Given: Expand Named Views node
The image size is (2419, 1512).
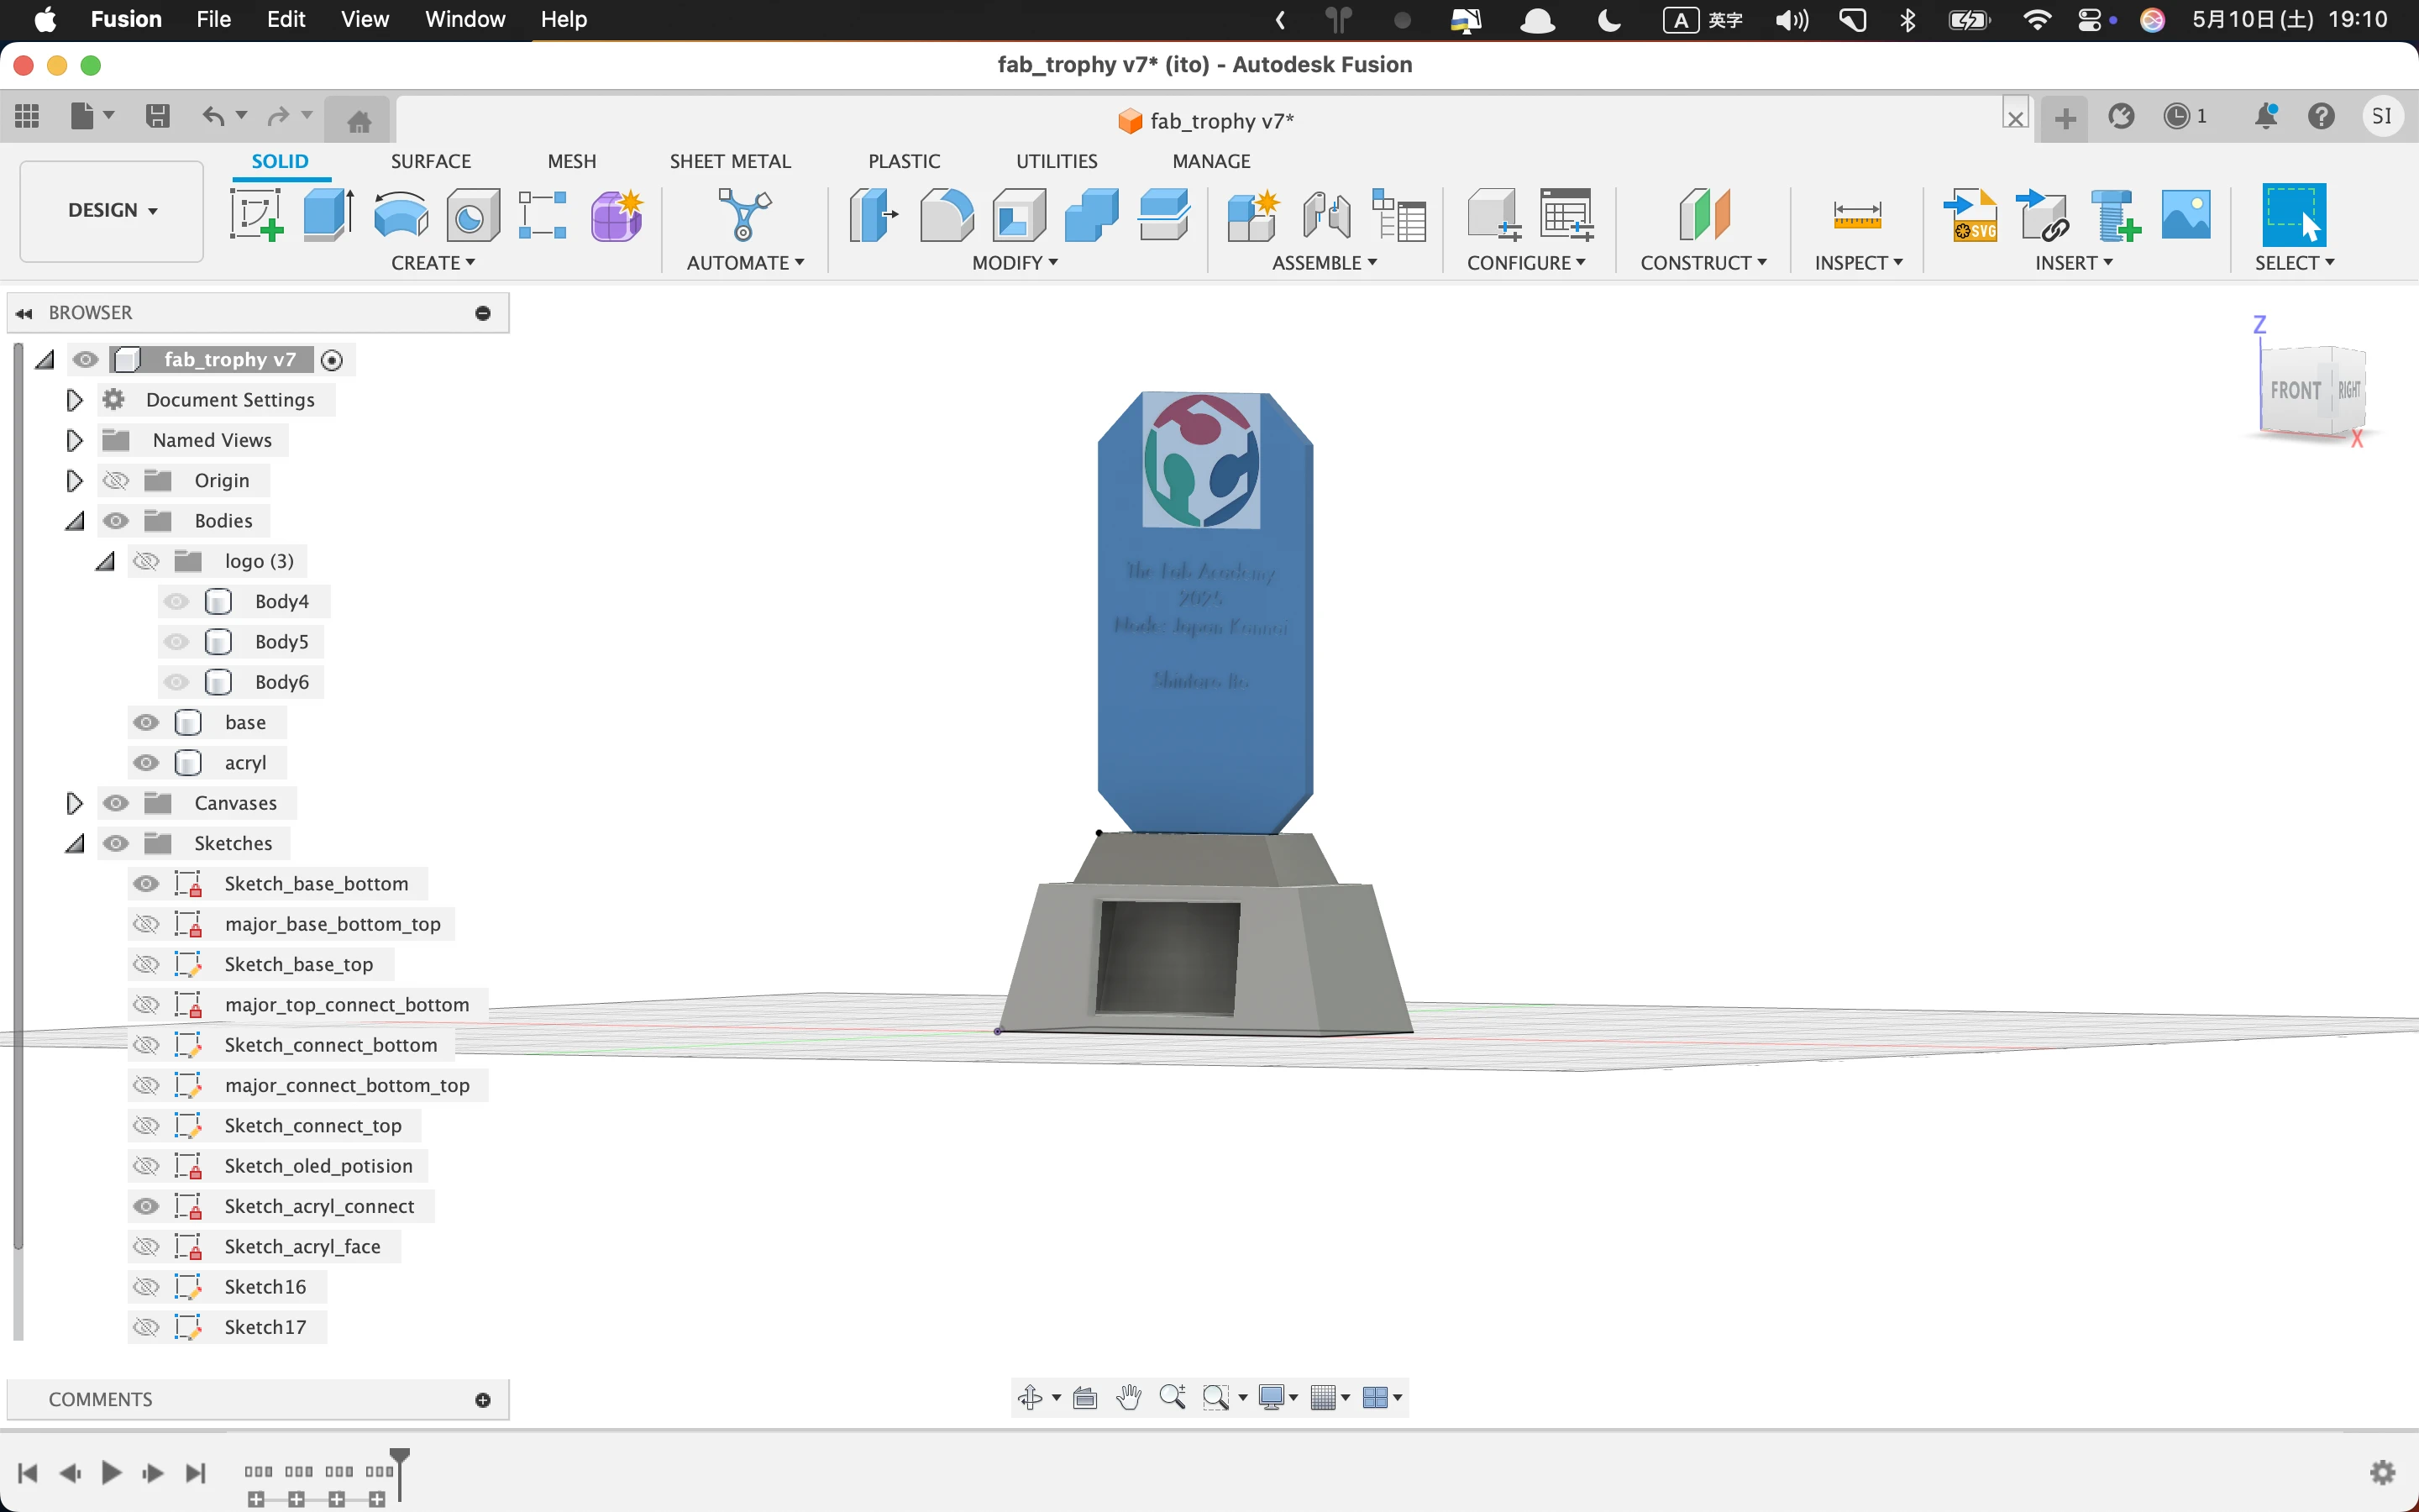Looking at the screenshot, I should click(74, 440).
